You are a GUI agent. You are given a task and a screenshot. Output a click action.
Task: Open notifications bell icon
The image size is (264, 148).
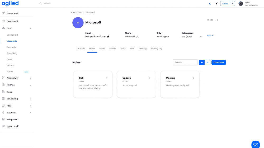(216, 3)
